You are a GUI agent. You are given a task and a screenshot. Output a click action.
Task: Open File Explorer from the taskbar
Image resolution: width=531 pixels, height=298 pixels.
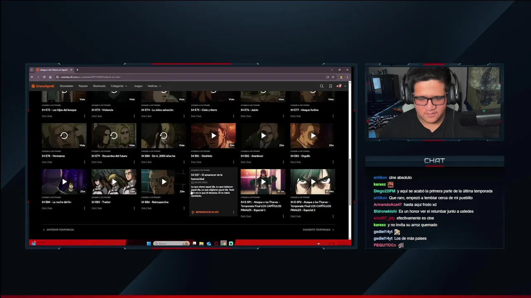[x=201, y=243]
